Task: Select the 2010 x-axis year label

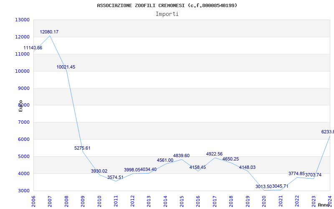Action: (99, 201)
